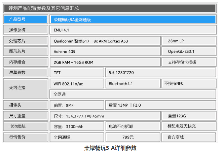Select the '处理芯片' label cell
The height and width of the screenshot is (152, 221).
(x=26, y=41)
